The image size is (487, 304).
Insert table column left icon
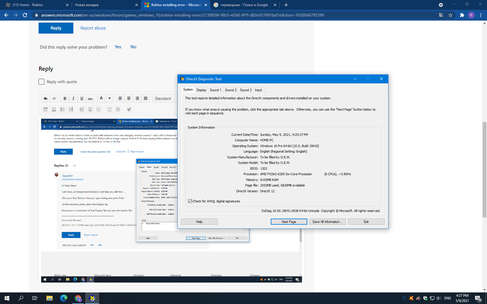click(x=62, y=109)
